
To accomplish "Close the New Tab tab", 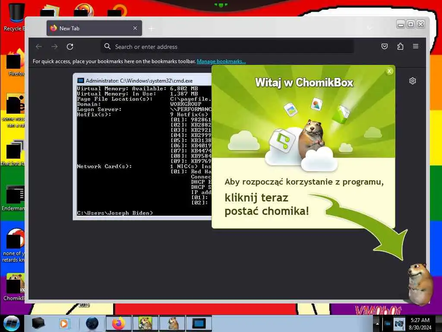I will pyautogui.click(x=135, y=28).
